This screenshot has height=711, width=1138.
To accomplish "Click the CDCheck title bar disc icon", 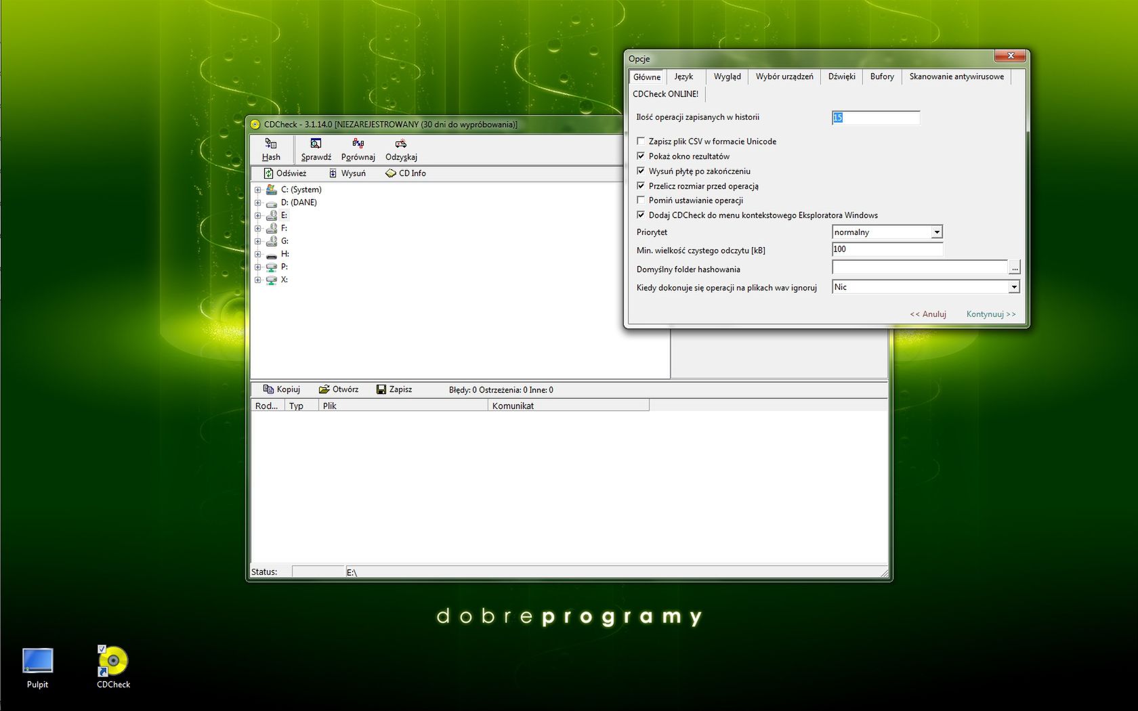I will pos(255,125).
